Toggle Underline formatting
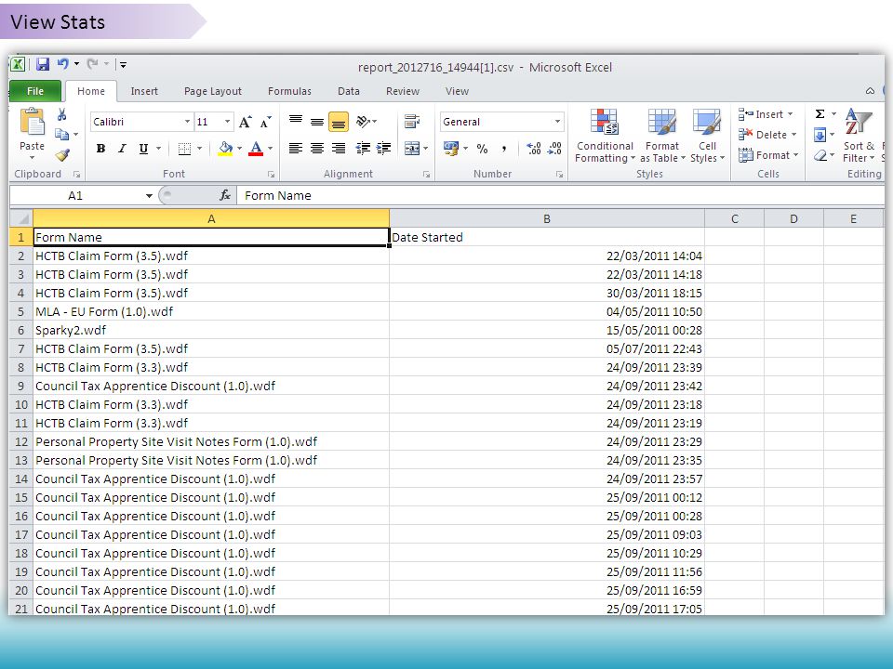Screen dimensions: 893x669 (x=143, y=149)
